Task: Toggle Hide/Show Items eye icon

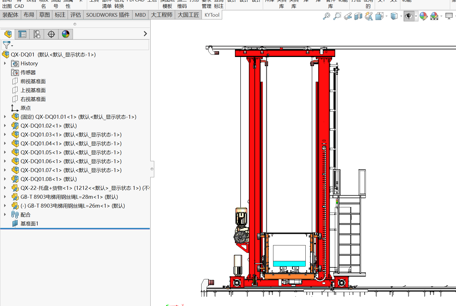Action: (409, 16)
